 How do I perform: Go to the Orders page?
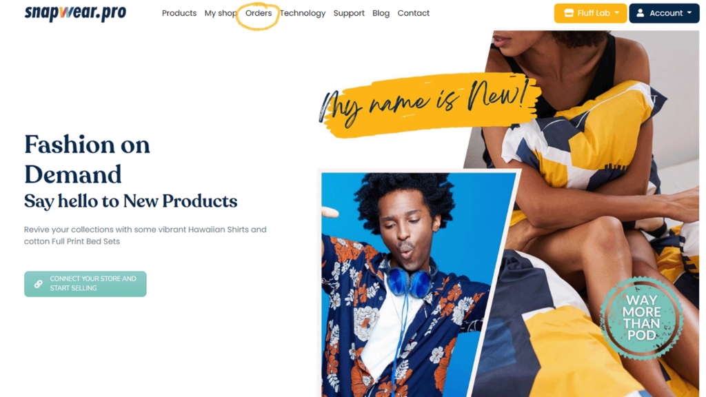(259, 13)
